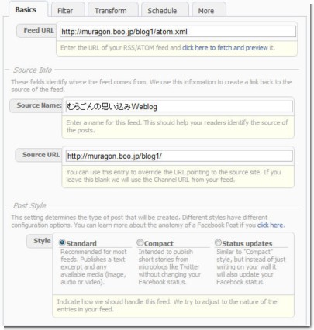Click the Source URL label
The width and height of the screenshot is (314, 330).
(x=41, y=155)
